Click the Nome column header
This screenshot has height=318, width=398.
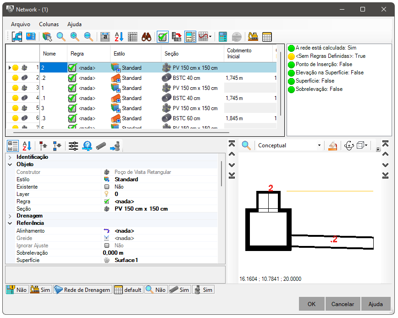[53, 54]
